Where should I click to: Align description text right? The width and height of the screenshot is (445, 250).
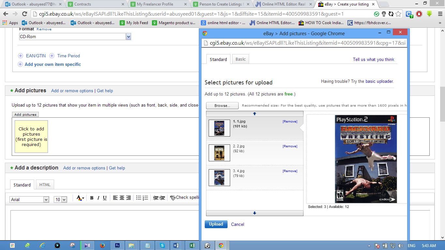(x=128, y=198)
